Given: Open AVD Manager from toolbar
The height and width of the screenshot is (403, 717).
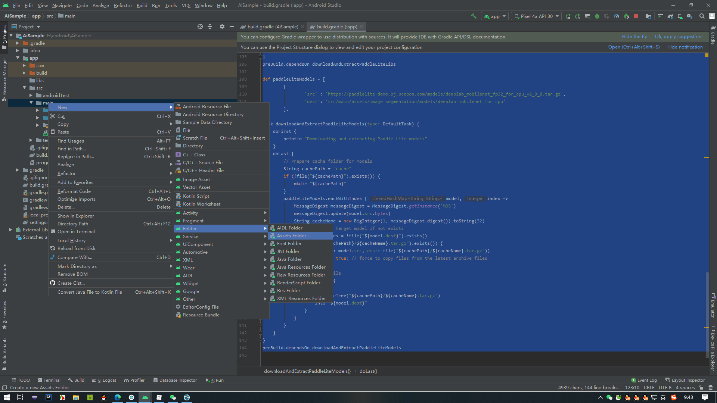Looking at the screenshot, I should point(680,16).
